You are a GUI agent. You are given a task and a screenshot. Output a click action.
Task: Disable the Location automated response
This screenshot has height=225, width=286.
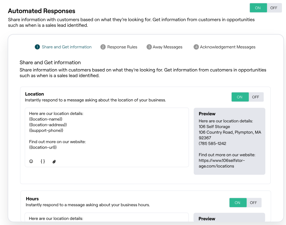[256, 97]
